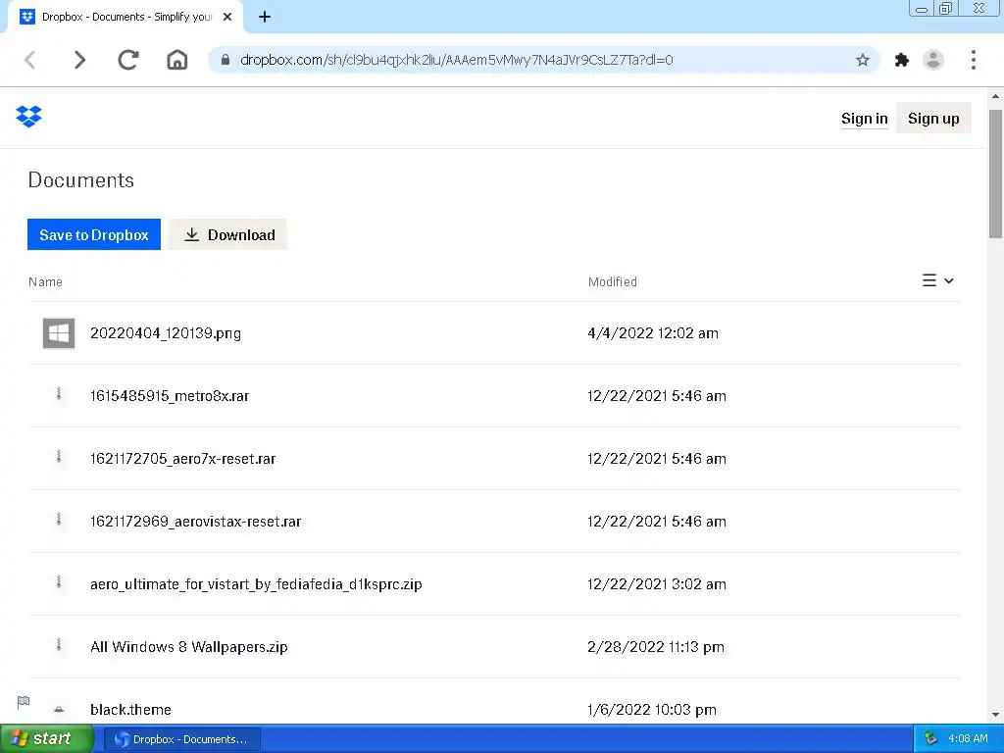Open the browser profile avatar icon

point(933,60)
